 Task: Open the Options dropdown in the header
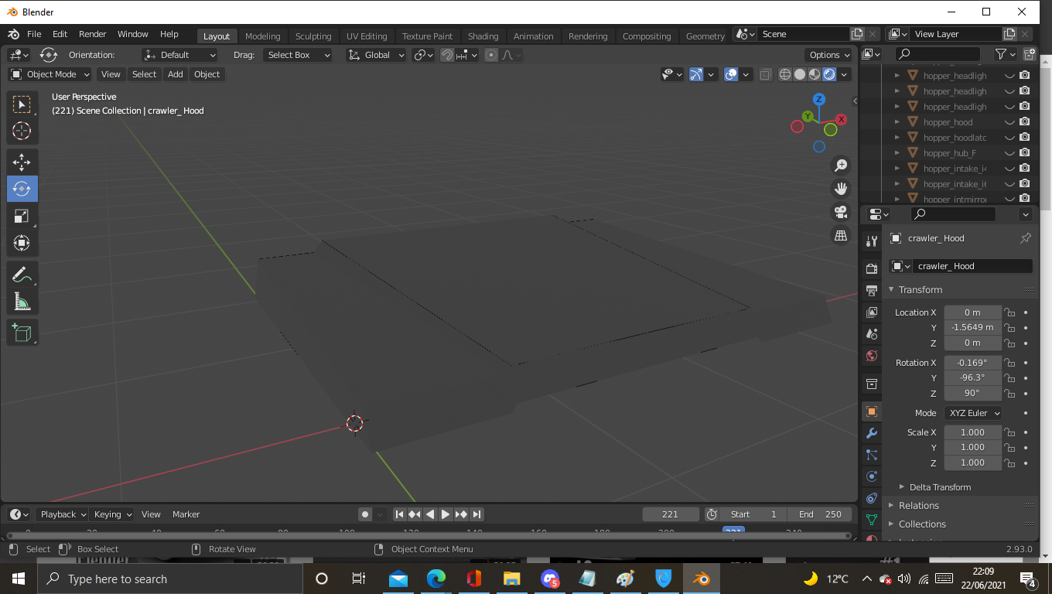[x=829, y=55]
